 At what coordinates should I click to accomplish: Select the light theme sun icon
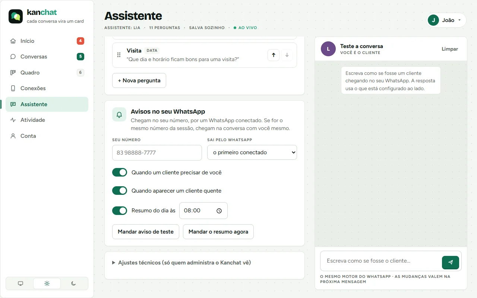[x=47, y=283]
